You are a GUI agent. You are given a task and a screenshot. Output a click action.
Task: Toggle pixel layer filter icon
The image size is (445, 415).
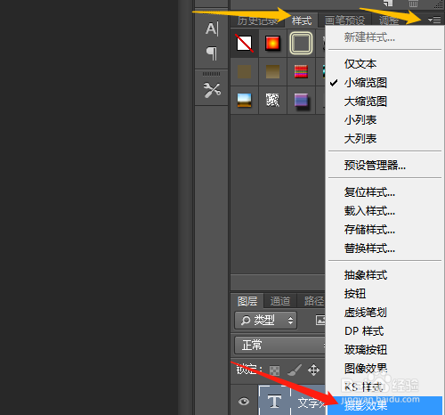pyautogui.click(x=320, y=321)
